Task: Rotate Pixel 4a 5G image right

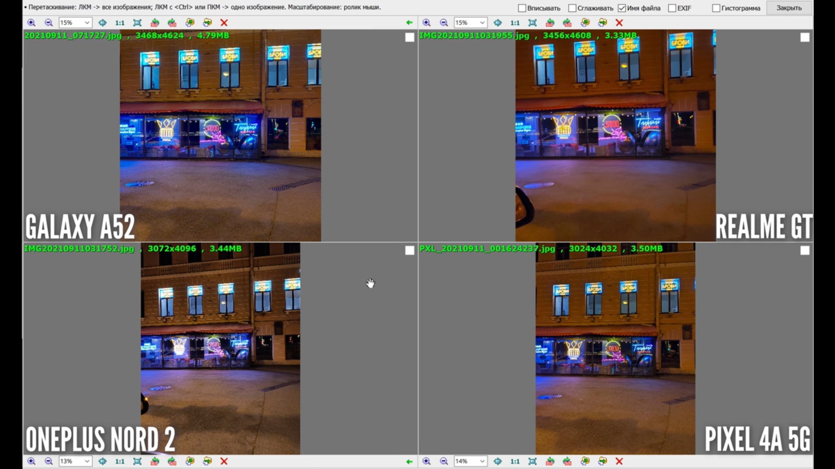Action: 567,461
